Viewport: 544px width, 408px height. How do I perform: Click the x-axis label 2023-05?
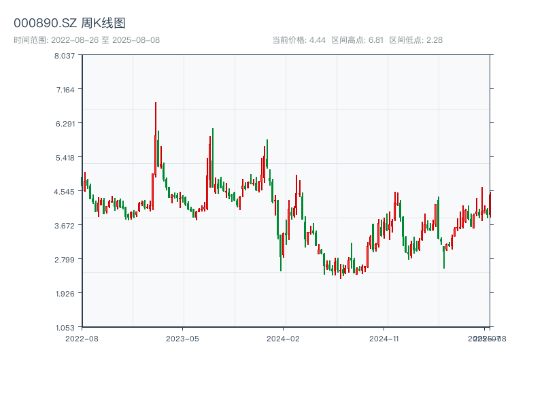point(182,339)
